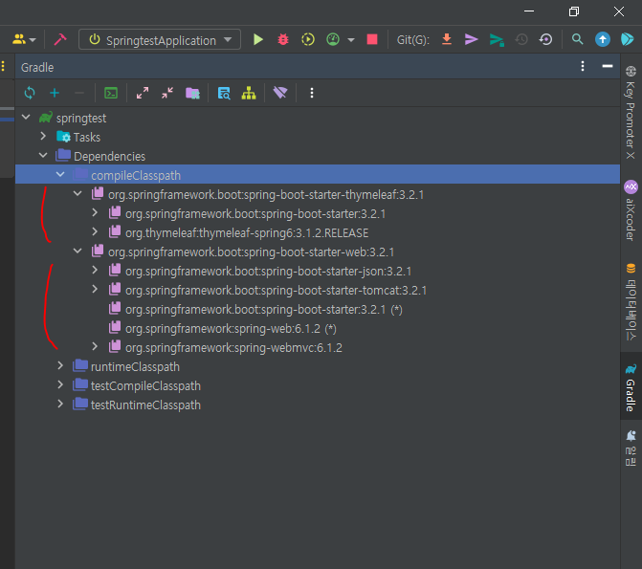This screenshot has width=642, height=569.
Task: Open the 알림 notifications side tab
Action: click(x=631, y=448)
